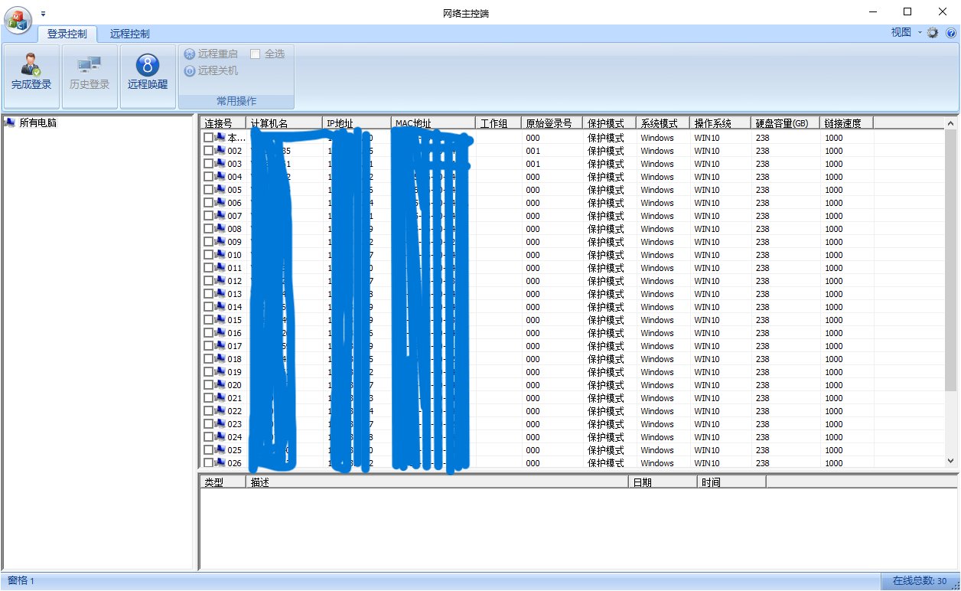Click the computer icon of row 007

point(220,216)
